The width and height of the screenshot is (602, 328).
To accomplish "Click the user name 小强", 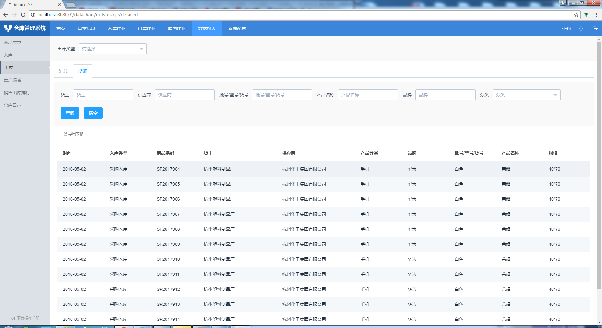I will tap(566, 28).
